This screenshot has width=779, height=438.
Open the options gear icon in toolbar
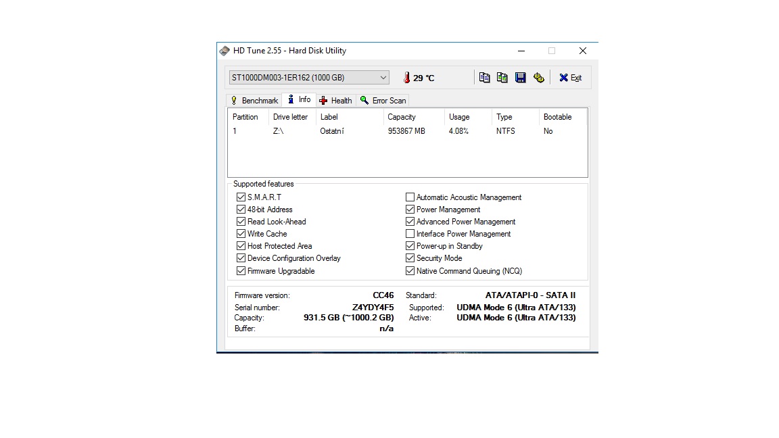point(538,78)
